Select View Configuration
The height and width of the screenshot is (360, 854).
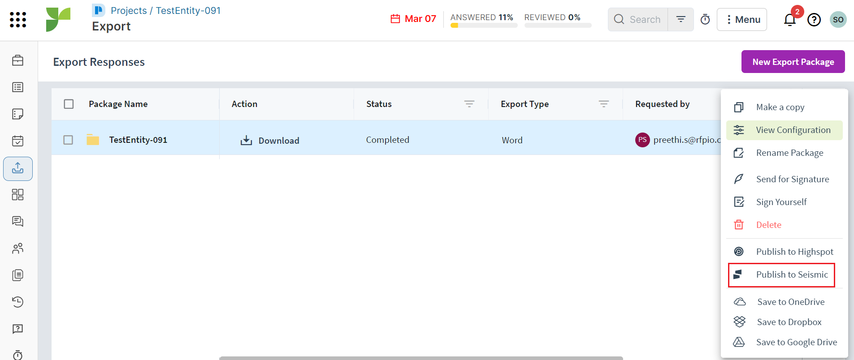click(785, 130)
